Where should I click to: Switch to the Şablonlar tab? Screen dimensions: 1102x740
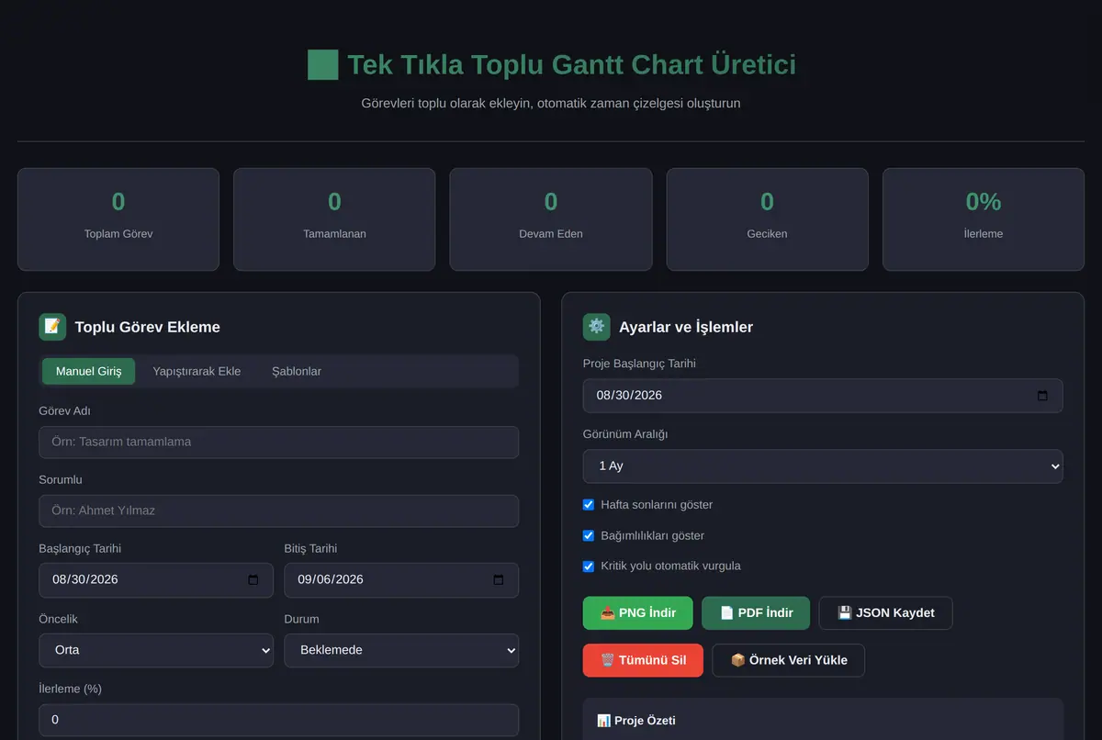(297, 371)
